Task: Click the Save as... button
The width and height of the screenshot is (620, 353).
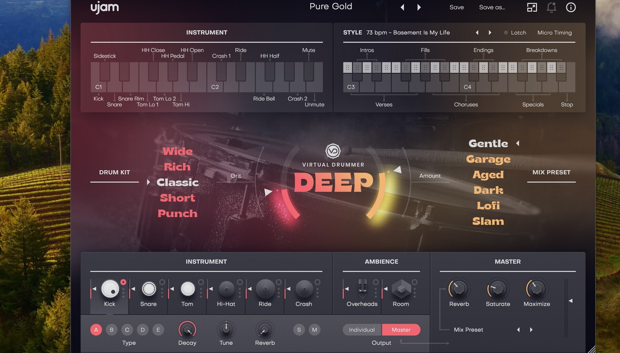Action: [x=492, y=7]
